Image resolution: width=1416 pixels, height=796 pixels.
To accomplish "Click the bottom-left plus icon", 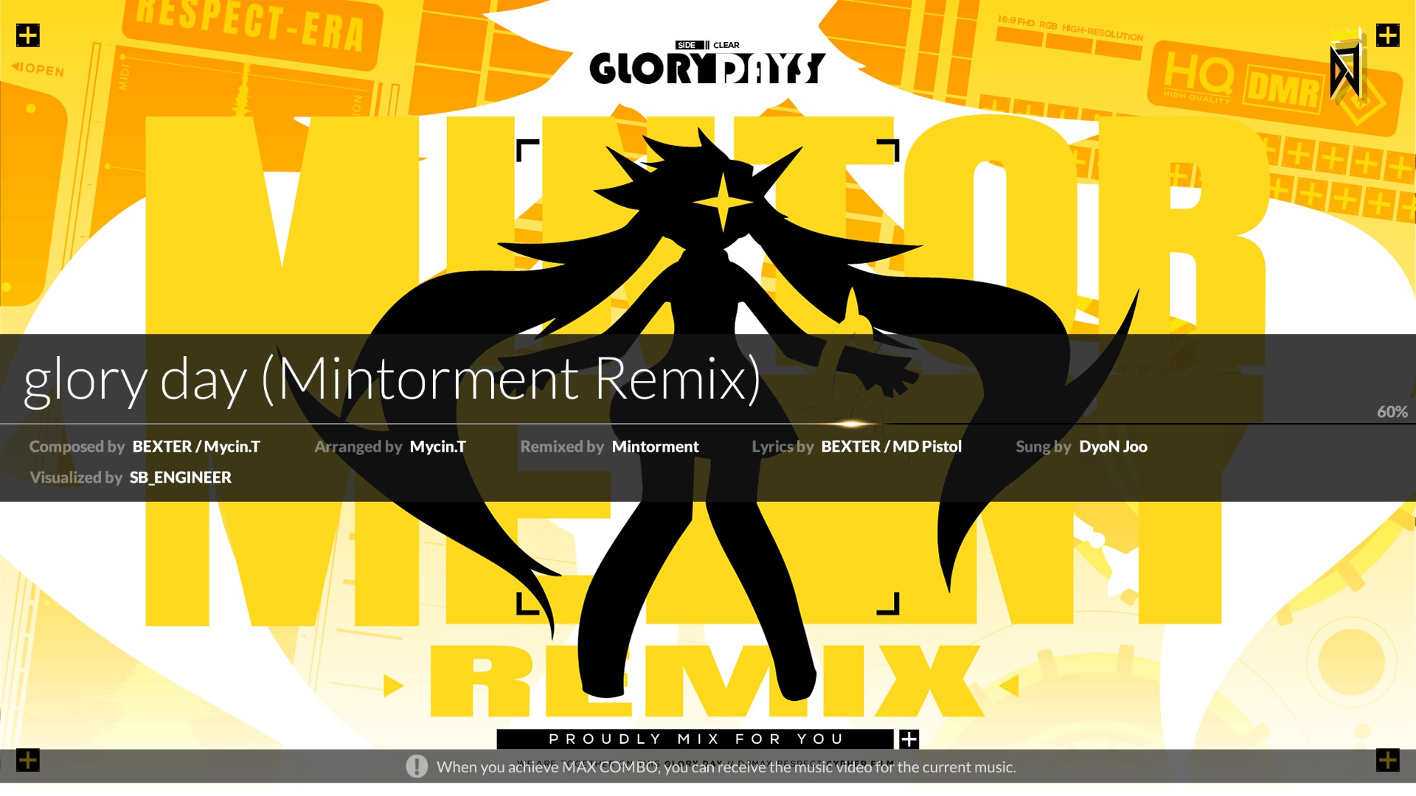I will [x=28, y=760].
